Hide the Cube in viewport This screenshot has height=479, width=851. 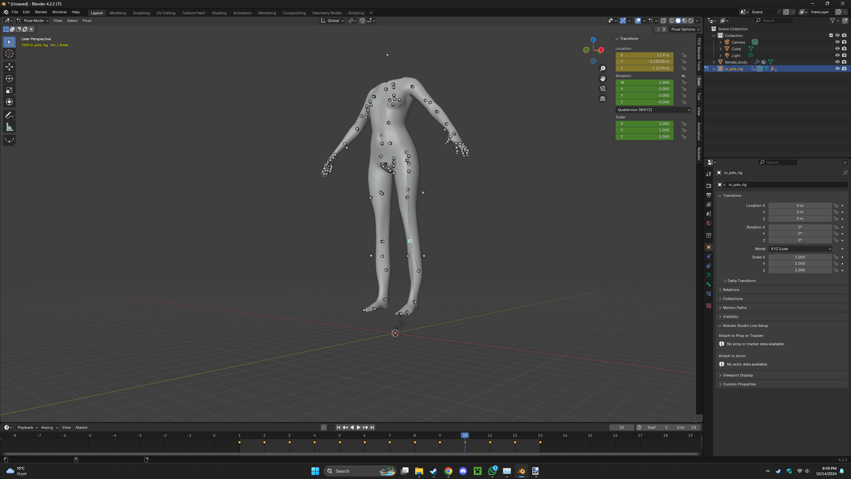click(837, 49)
